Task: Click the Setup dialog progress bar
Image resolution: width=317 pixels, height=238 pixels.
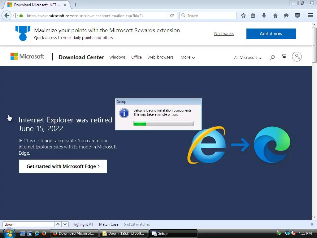Action: (x=163, y=123)
